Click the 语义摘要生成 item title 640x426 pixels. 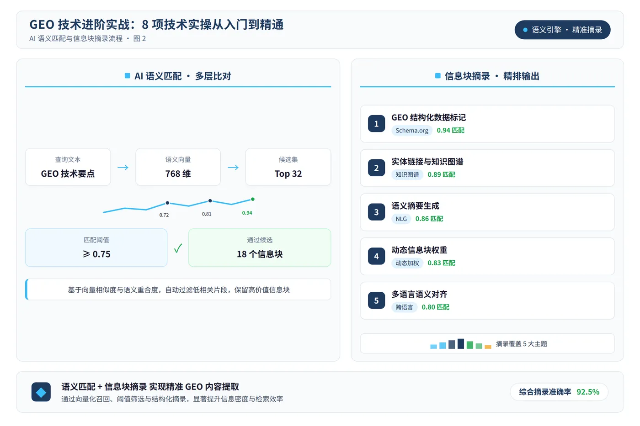416,206
